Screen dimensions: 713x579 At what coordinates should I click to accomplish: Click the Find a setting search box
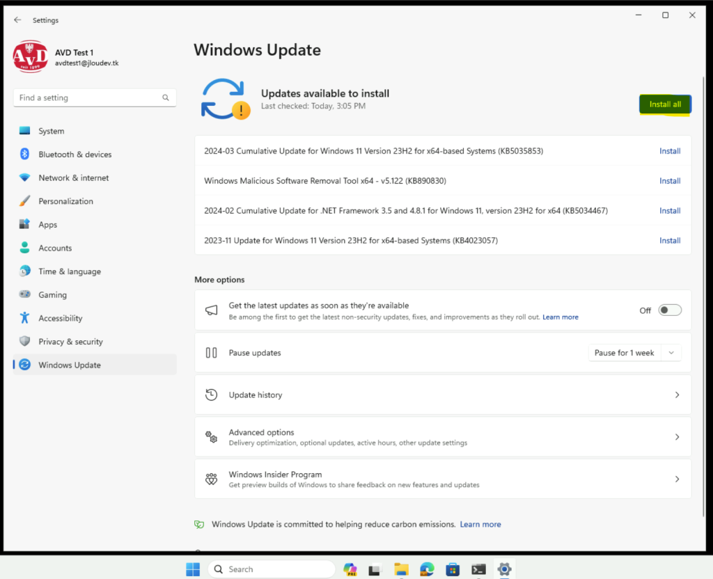95,97
